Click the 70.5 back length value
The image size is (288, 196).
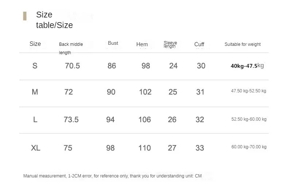pos(72,66)
